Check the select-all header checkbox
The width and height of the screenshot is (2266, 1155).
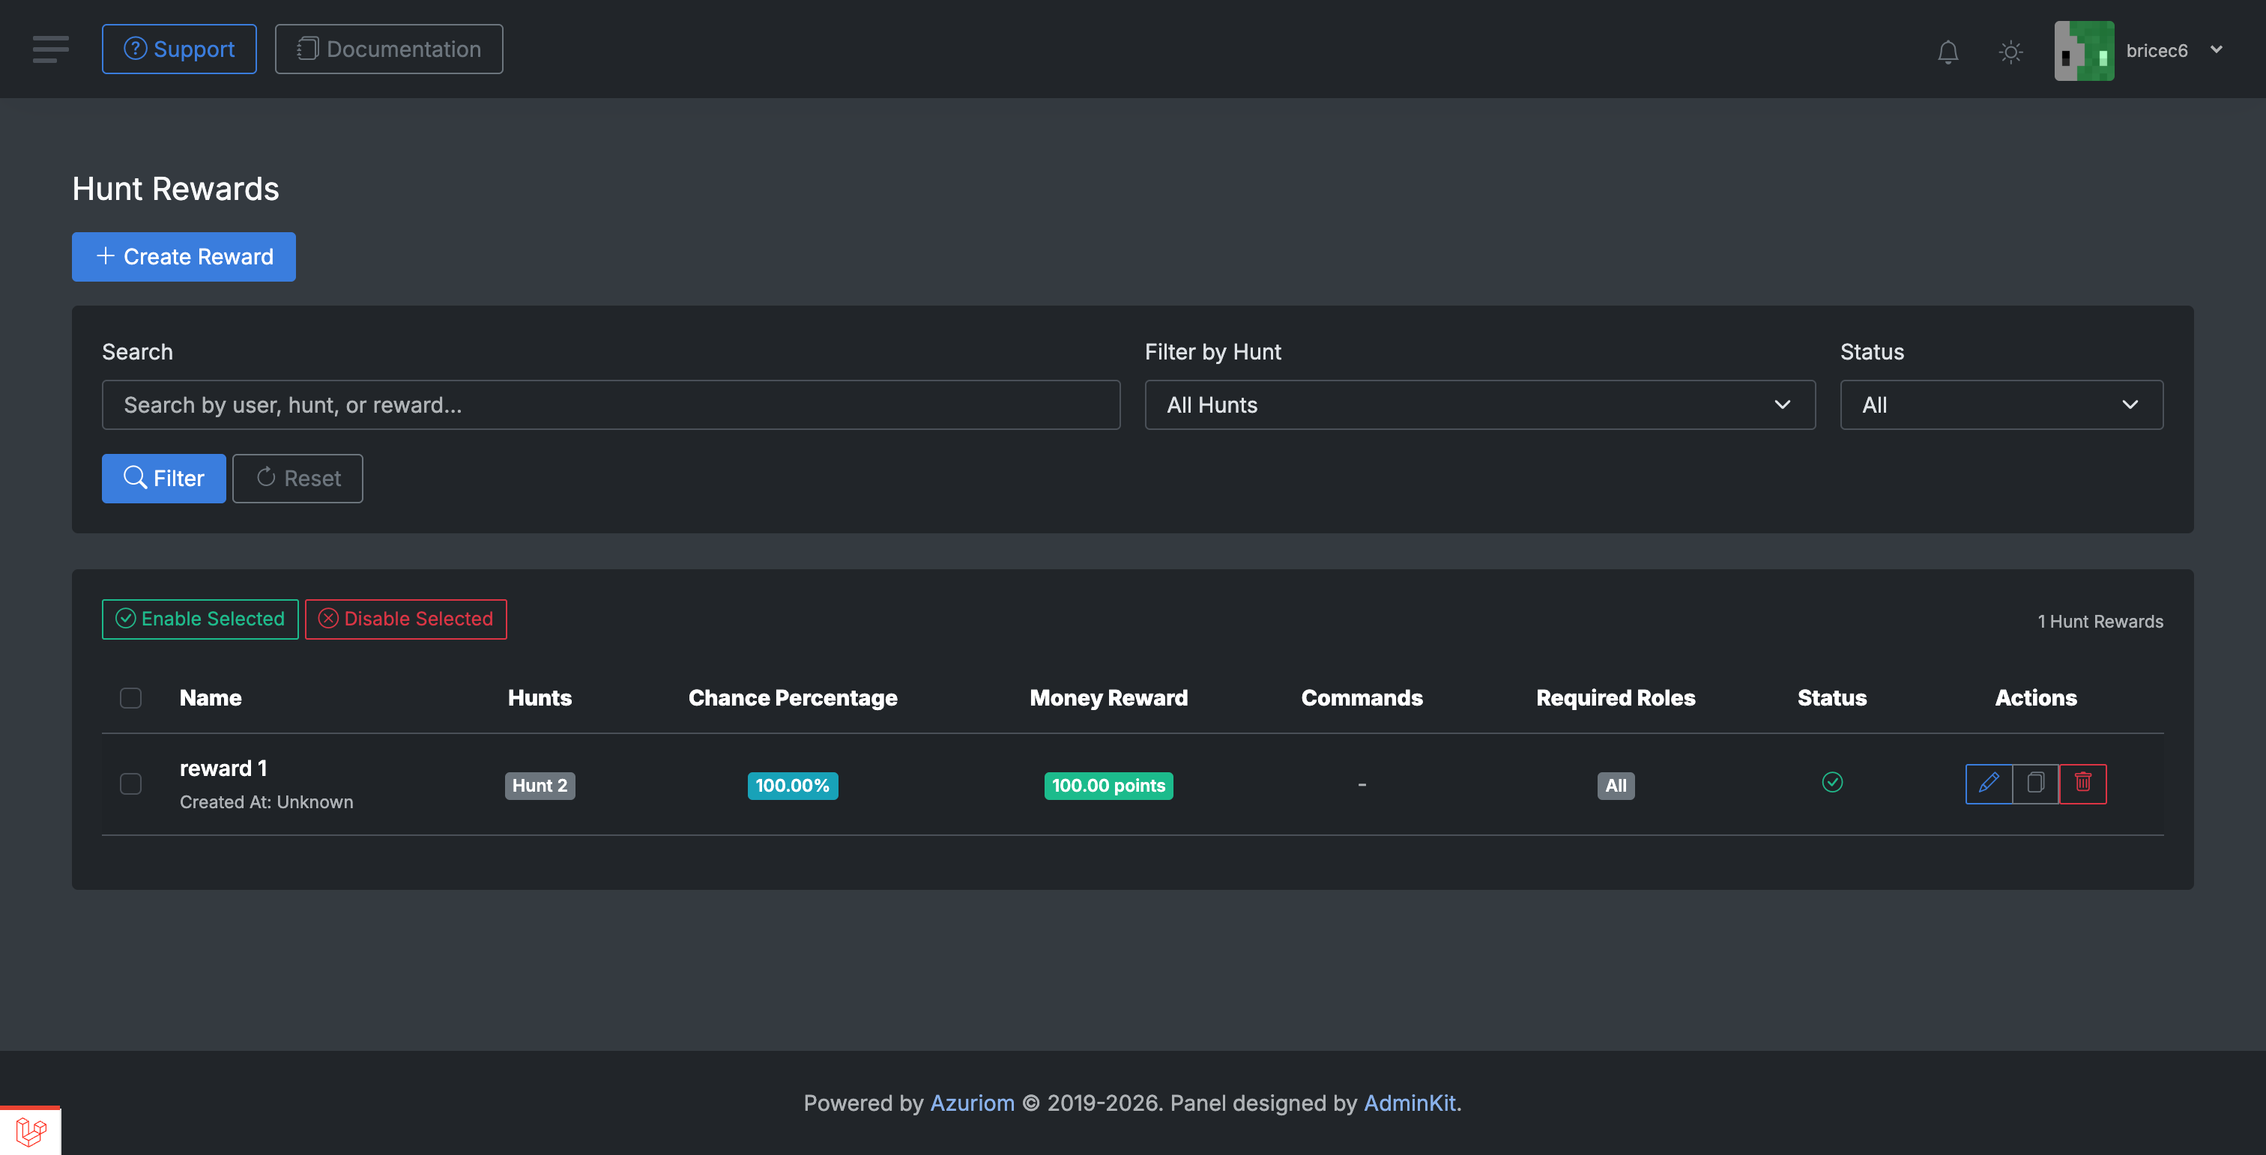[130, 698]
